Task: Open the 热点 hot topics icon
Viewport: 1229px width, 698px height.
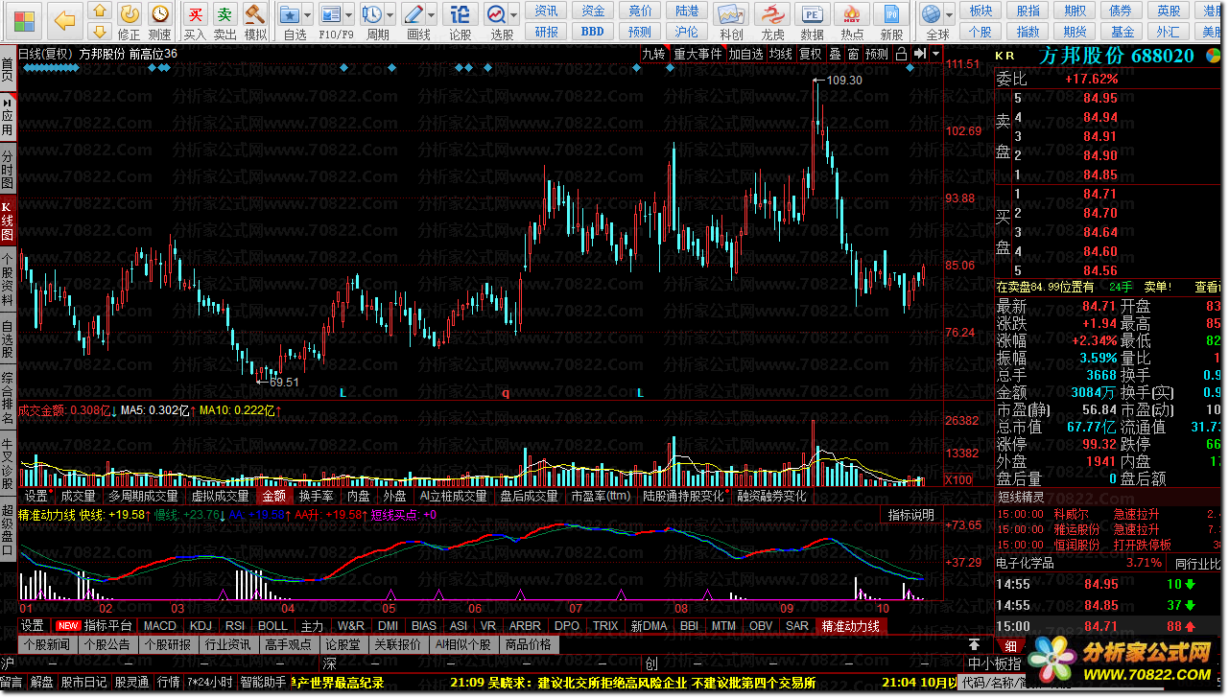Action: click(x=852, y=14)
